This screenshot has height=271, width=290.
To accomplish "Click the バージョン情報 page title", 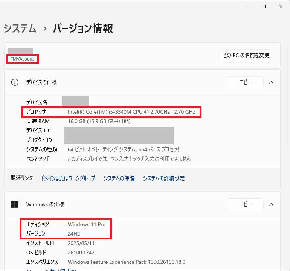I will click(83, 29).
